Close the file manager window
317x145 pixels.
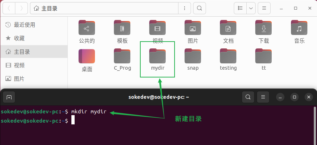[x=310, y=8]
